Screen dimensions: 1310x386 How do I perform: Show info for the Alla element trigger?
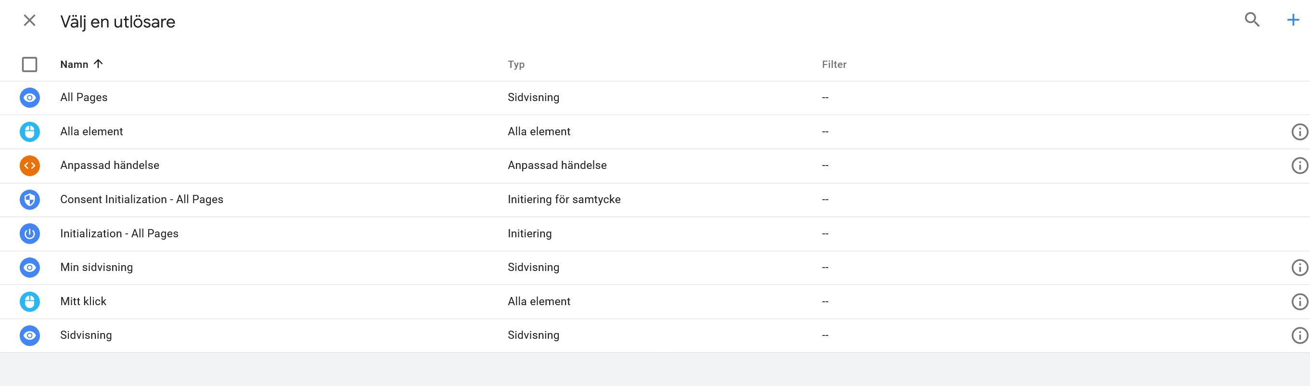coord(1300,131)
